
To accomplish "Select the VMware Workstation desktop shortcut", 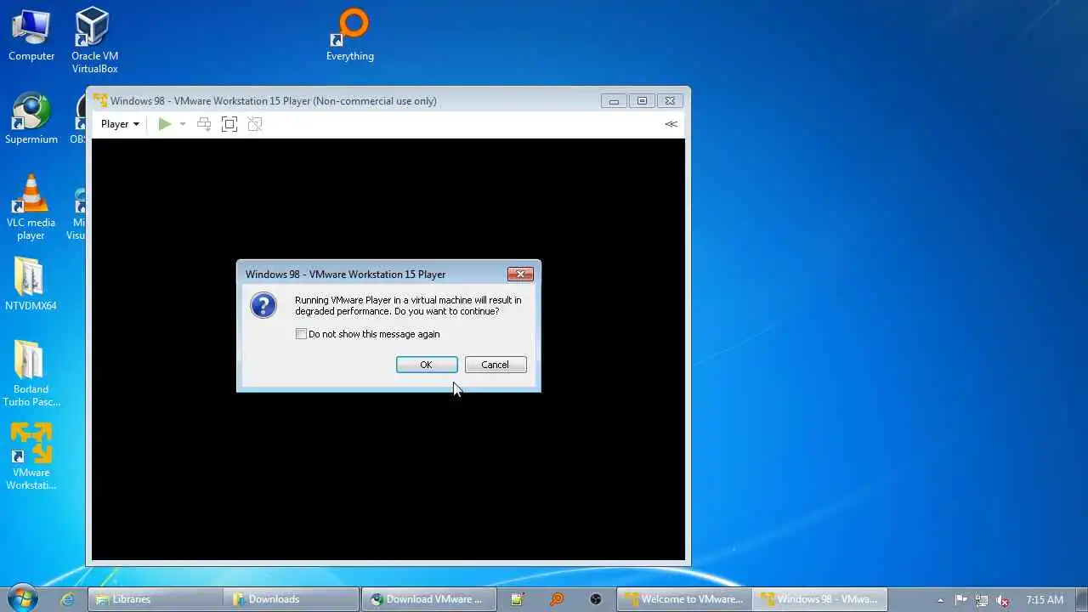I will pos(31,456).
